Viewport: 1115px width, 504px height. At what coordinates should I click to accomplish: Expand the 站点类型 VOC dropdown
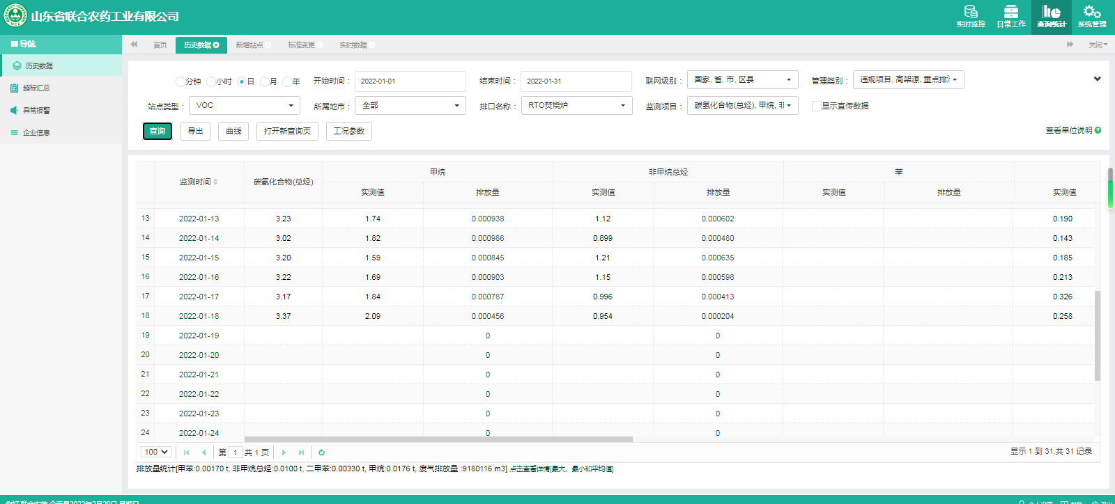[x=244, y=106]
